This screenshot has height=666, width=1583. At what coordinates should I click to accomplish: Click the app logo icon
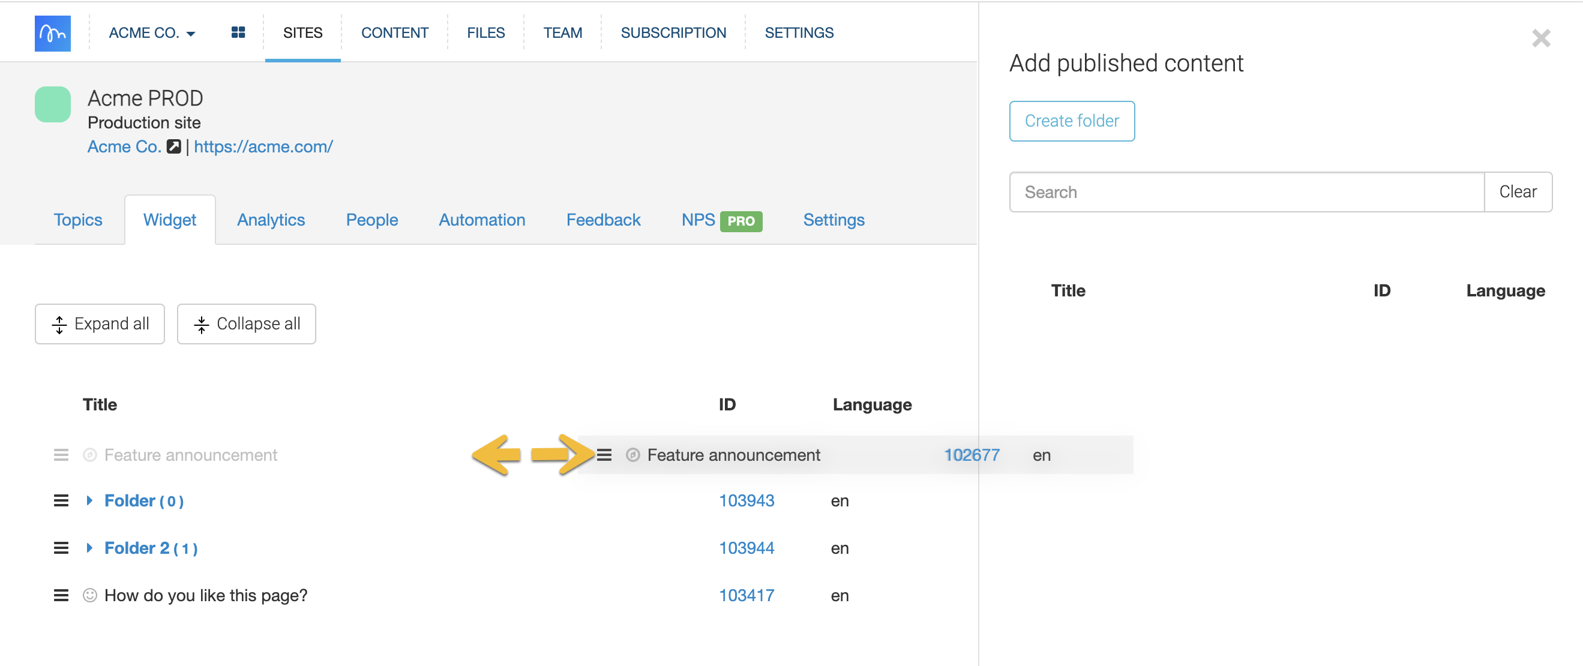(x=52, y=33)
